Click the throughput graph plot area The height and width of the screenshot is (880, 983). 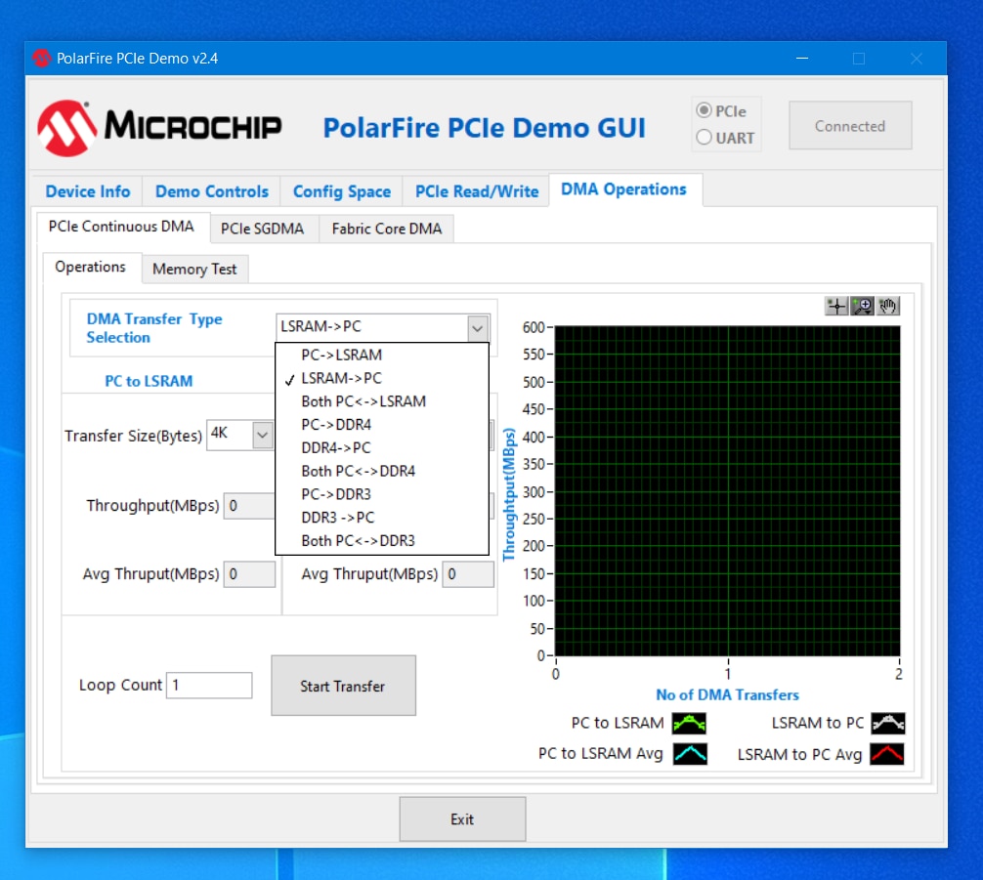(x=727, y=490)
